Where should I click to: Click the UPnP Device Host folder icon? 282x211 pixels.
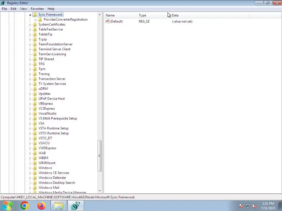point(35,99)
